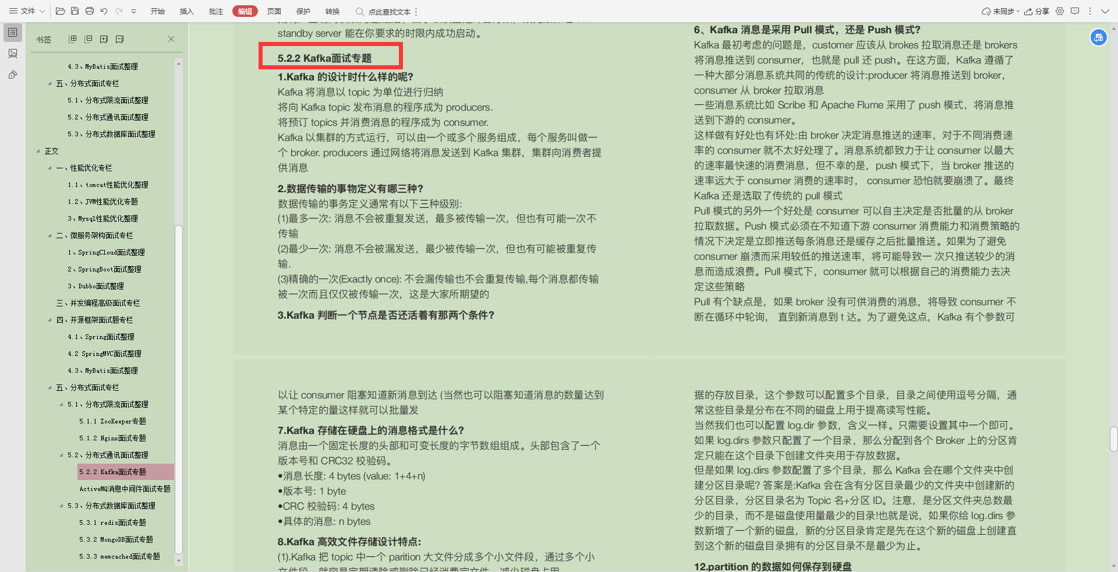Jump to bookmark 5.1.2 Nginx面试专题
Image resolution: width=1118 pixels, height=572 pixels.
pos(113,438)
